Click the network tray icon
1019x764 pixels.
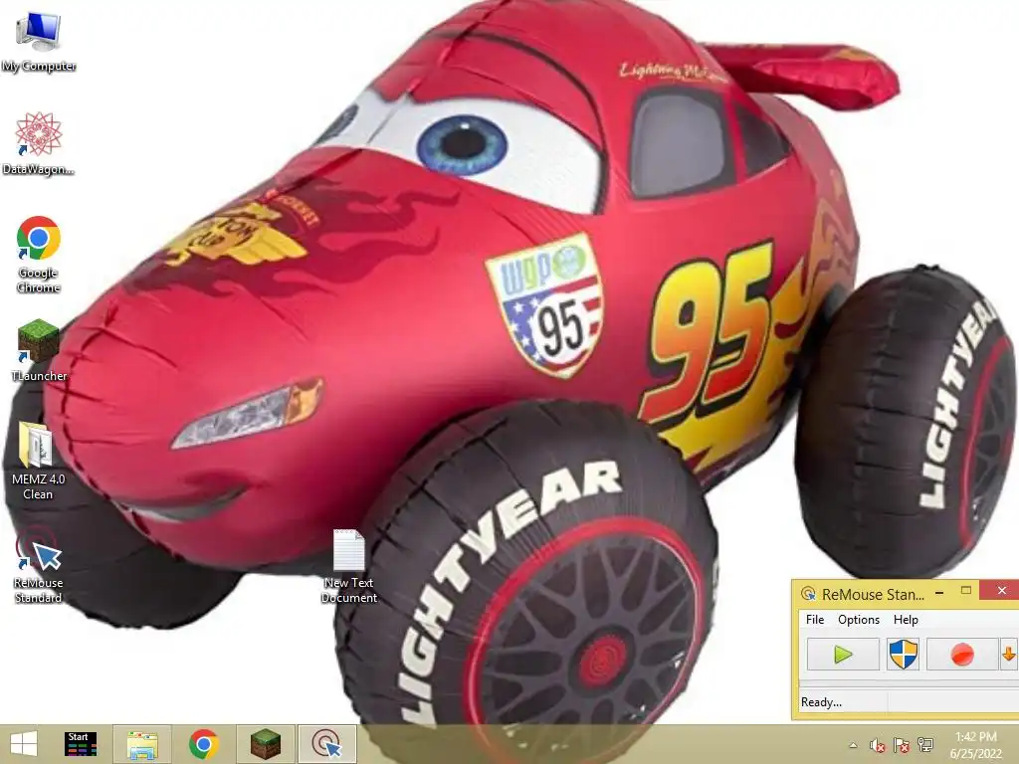point(925,745)
